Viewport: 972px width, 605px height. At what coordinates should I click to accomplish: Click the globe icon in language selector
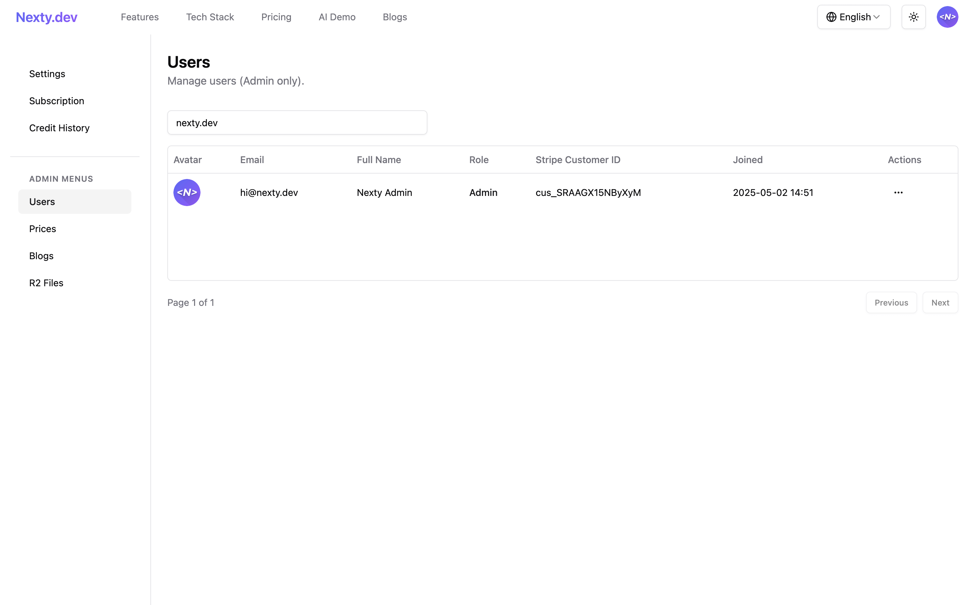831,17
